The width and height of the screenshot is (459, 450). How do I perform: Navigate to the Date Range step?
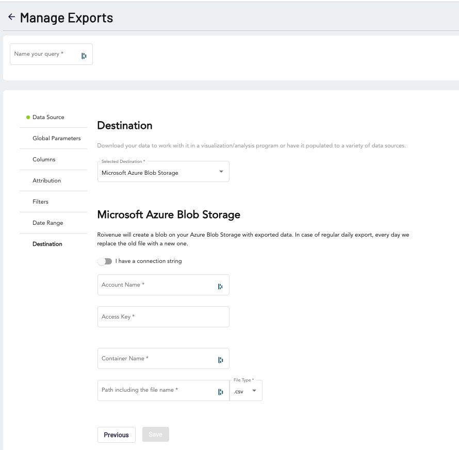click(47, 223)
